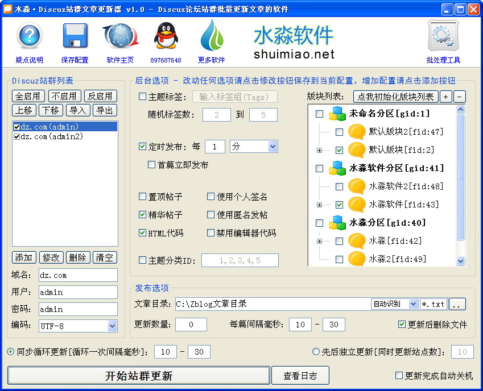The image size is (483, 391).
Task: Click the 水淼分区 cubes icon
Action: pos(337,222)
